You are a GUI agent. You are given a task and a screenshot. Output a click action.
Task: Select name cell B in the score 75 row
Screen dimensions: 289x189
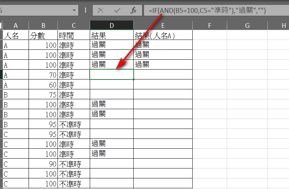[16, 94]
